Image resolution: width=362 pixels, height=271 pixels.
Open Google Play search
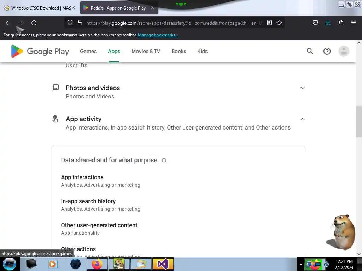pyautogui.click(x=310, y=51)
